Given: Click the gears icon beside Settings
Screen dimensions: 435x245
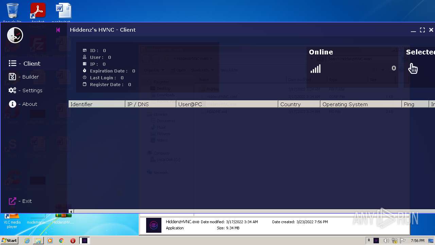Looking at the screenshot, I should click(12, 91).
